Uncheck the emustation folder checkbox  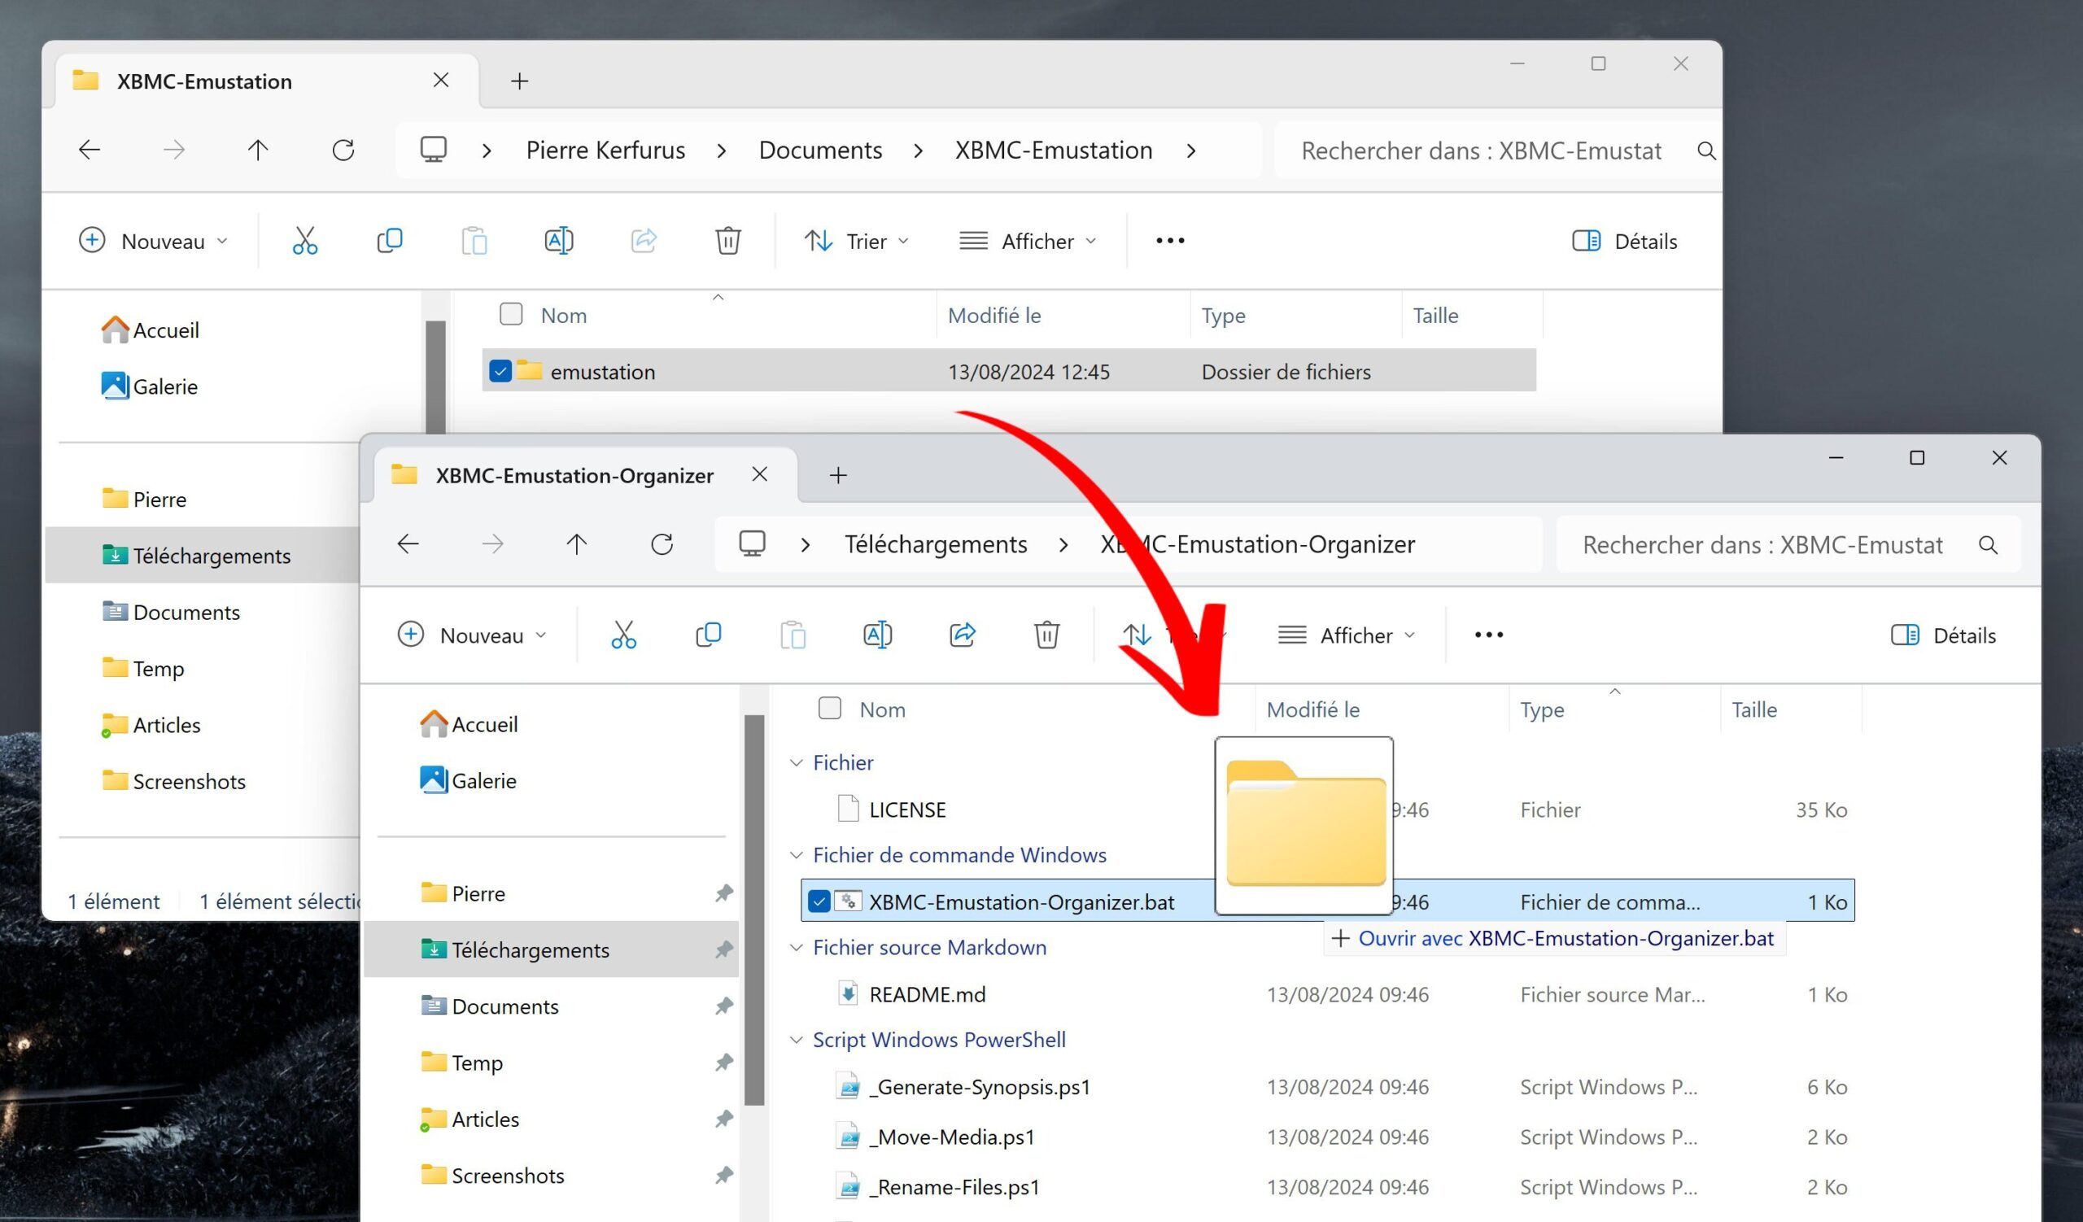click(500, 371)
